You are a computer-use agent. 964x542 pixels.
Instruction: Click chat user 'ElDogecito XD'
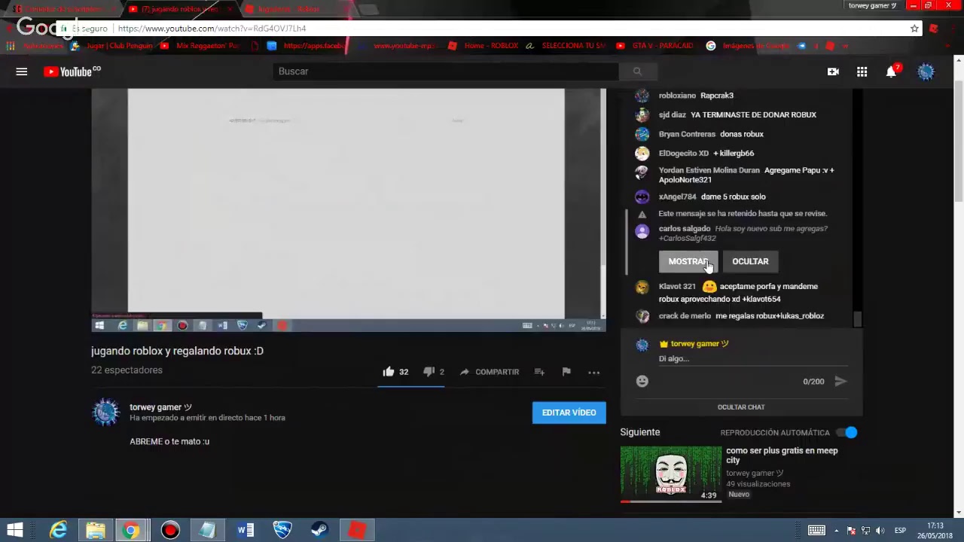click(x=684, y=154)
